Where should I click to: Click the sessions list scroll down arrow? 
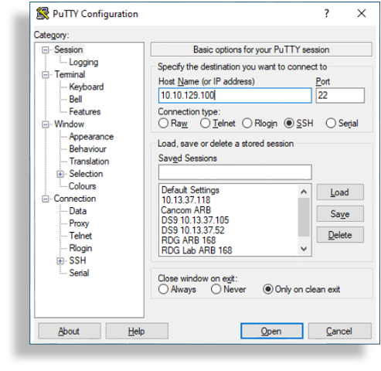(304, 249)
